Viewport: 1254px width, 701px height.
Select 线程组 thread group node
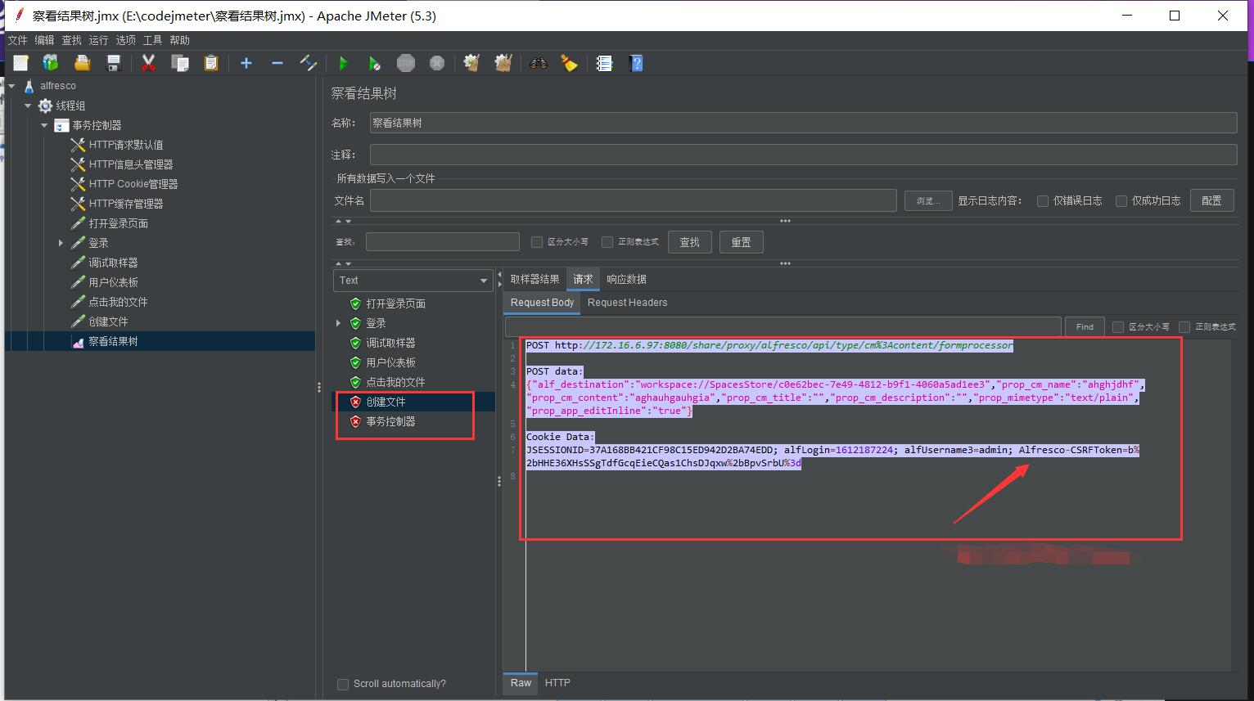[70, 106]
